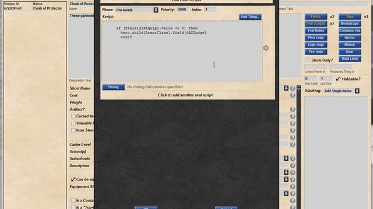Screen dimensions: 373x209
Task: Click the Tags button
Action: (350, 17)
